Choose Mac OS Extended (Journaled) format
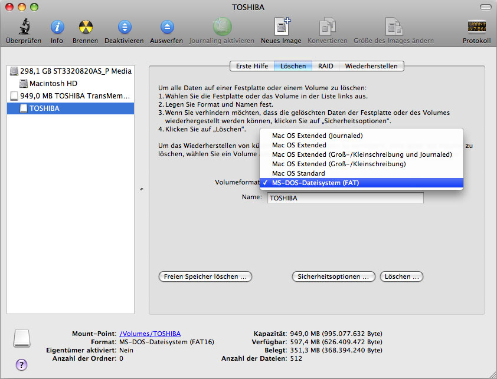This screenshot has height=379, width=497. point(361,136)
